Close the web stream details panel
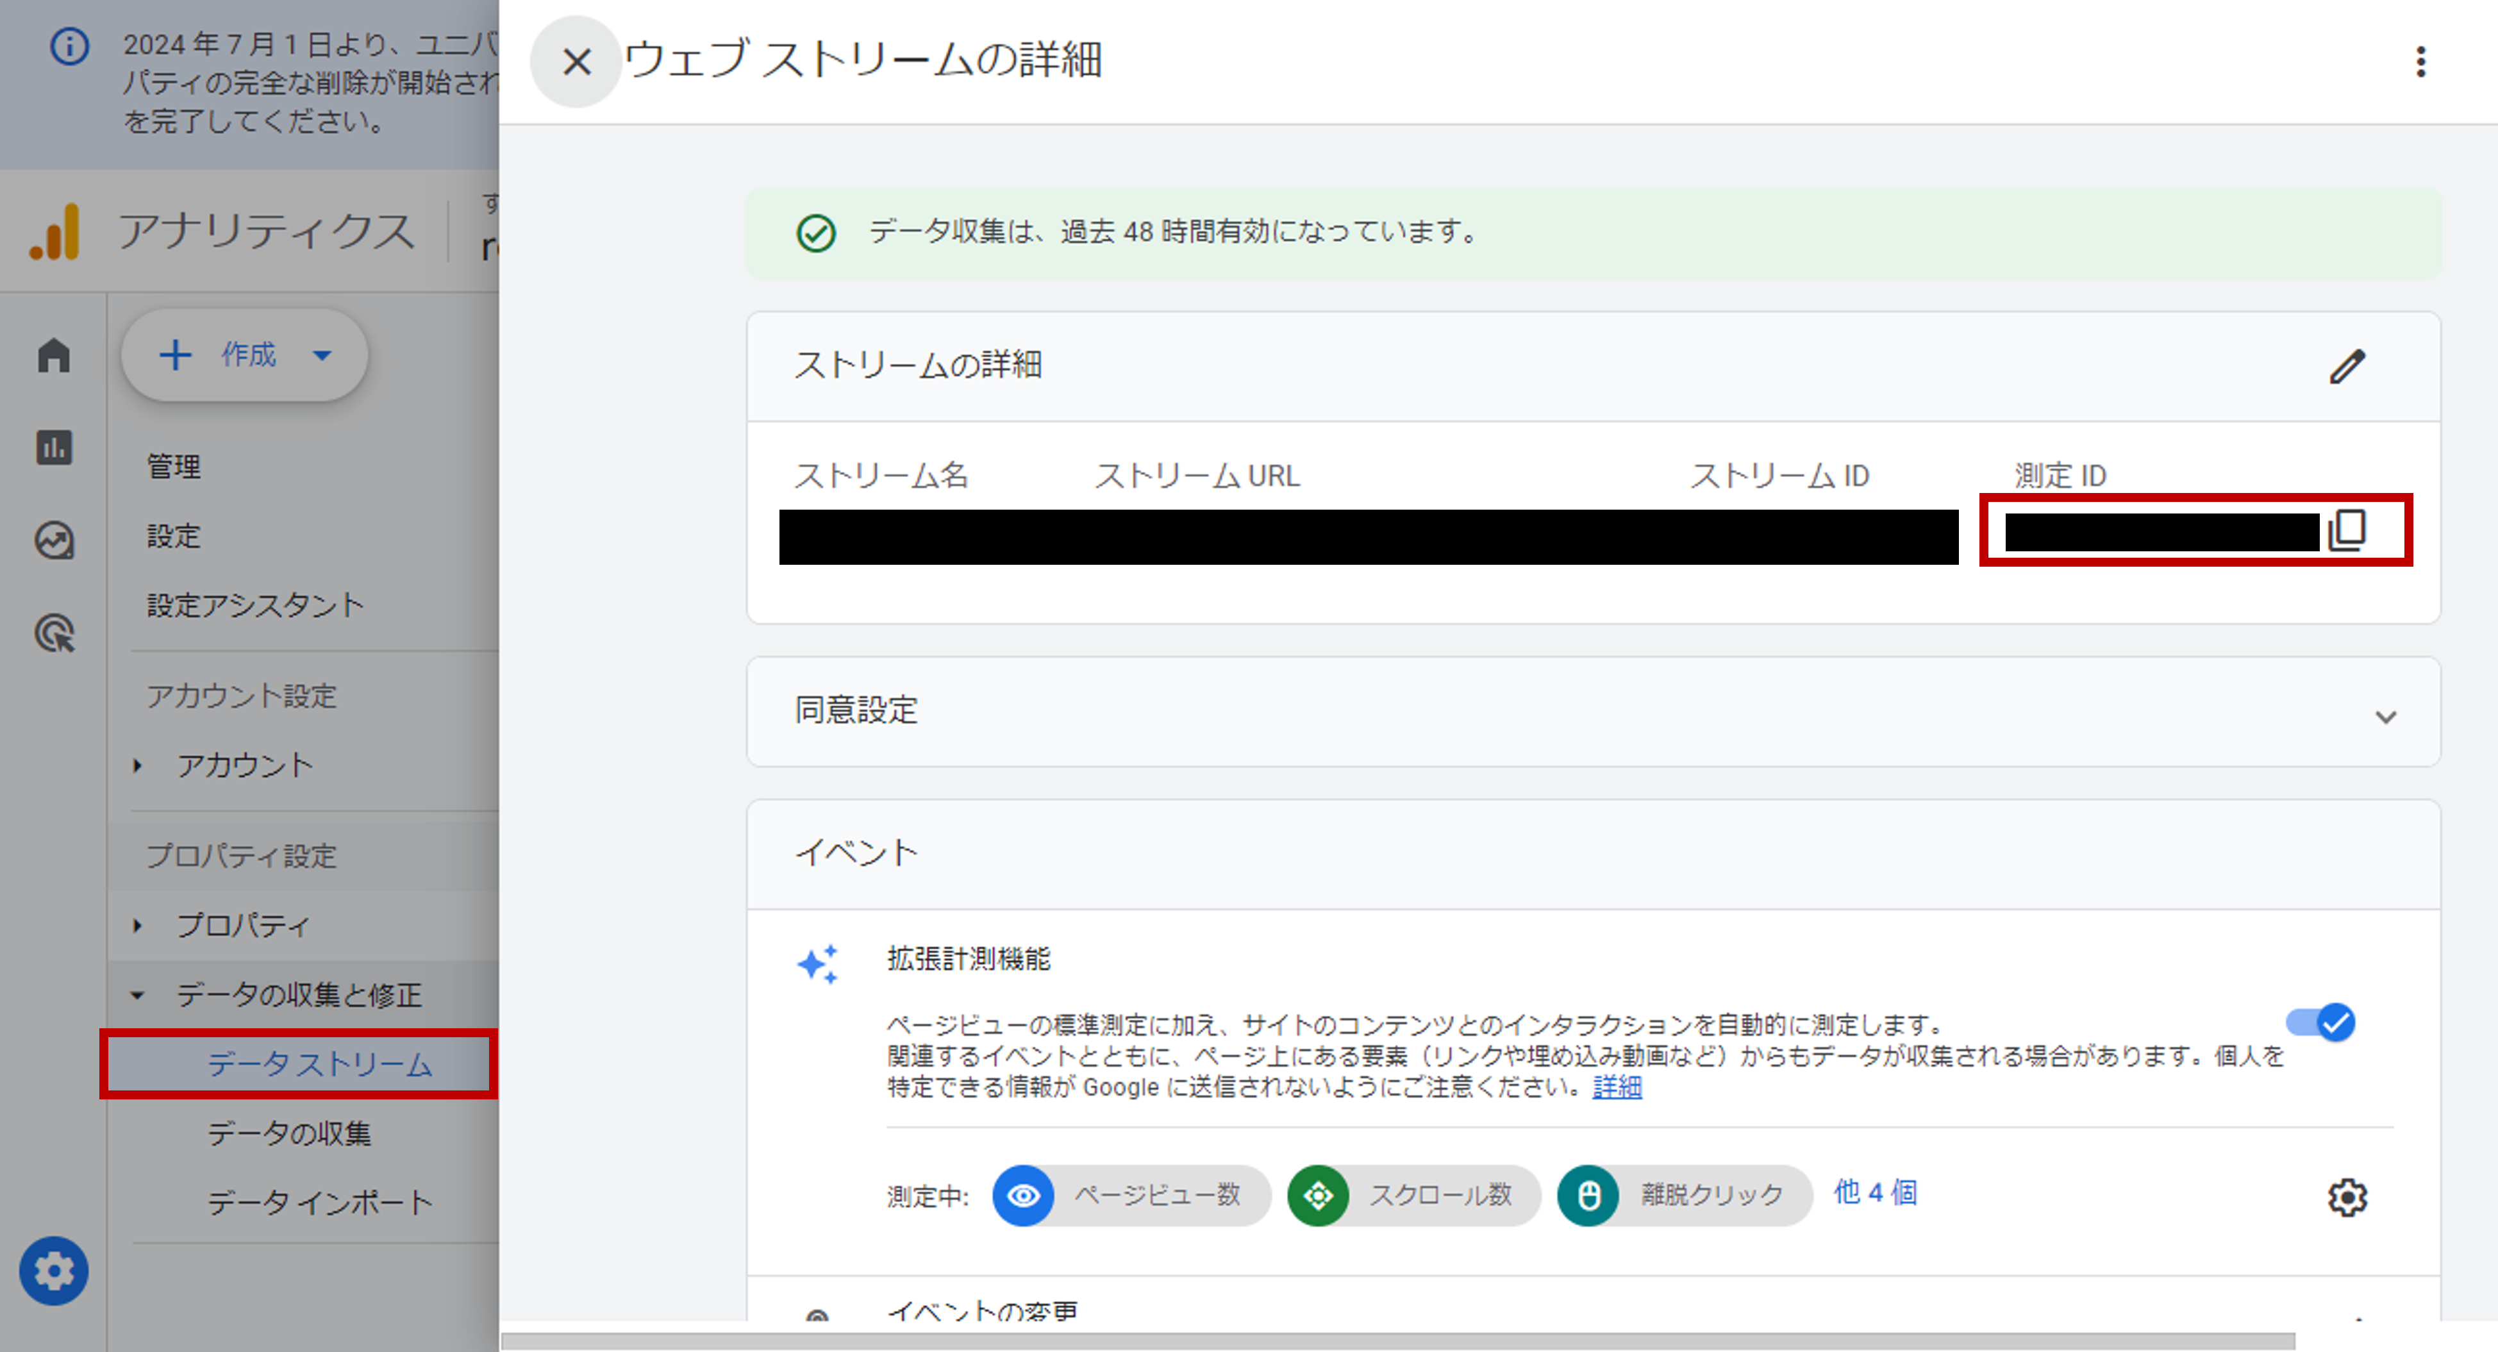 click(x=576, y=62)
